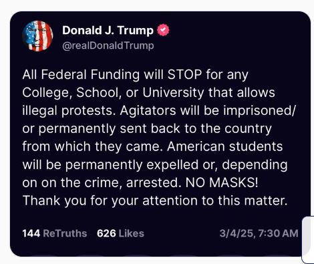
Task: Click the line starting 'All Federal Funding'
Action: [135, 75]
